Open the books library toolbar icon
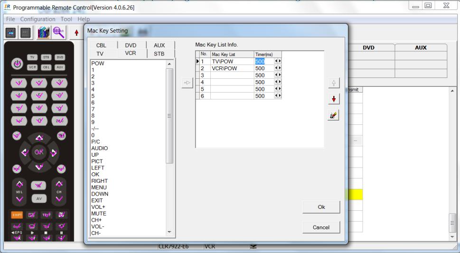 point(43,33)
